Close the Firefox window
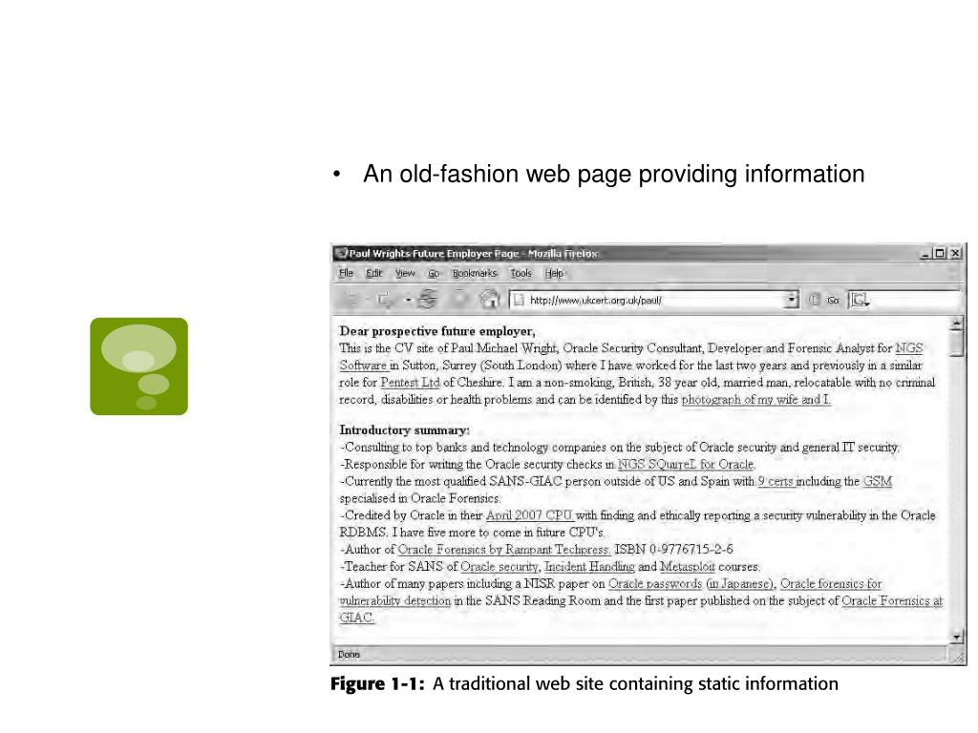 tap(955, 254)
